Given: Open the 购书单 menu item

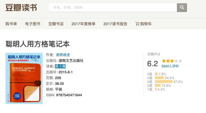Looking at the screenshot, I should click(x=11, y=24).
